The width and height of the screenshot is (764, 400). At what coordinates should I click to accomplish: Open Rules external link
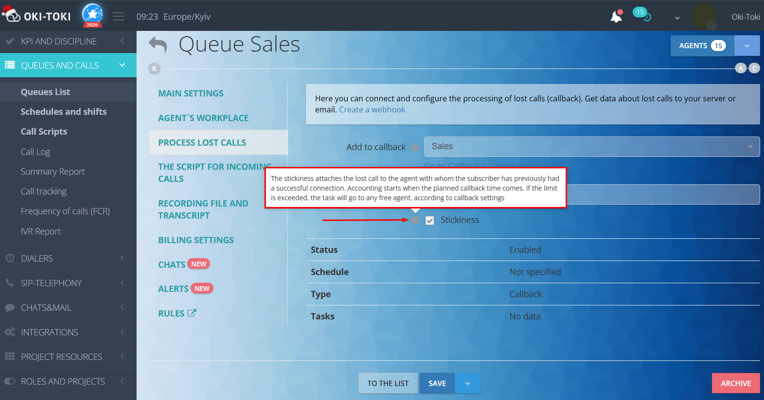tap(177, 313)
